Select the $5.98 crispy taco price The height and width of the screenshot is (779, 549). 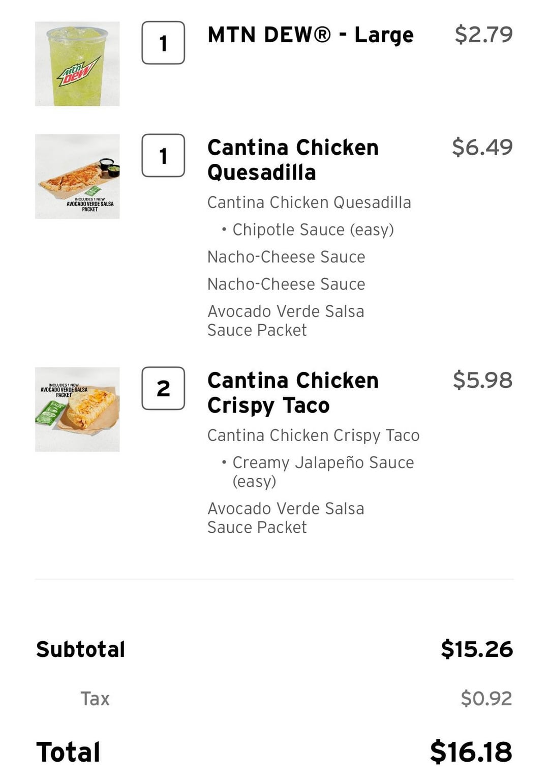[482, 380]
